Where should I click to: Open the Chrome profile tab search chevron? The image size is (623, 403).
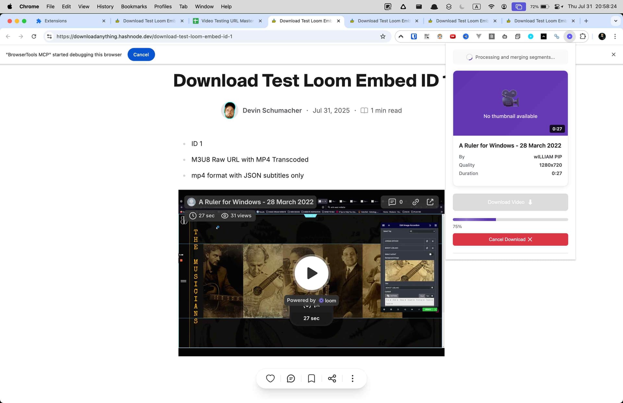616,21
